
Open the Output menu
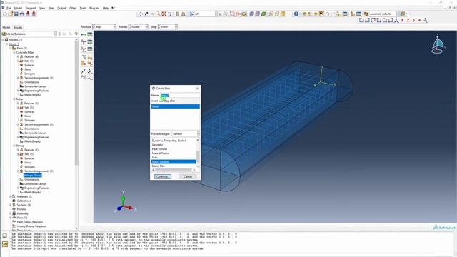pyautogui.click(x=61, y=8)
